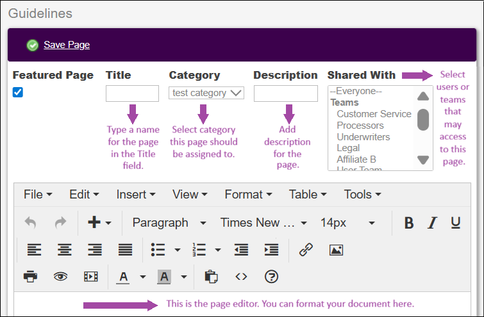This screenshot has width=484, height=317.
Task: Open source code view
Action: pos(241,277)
